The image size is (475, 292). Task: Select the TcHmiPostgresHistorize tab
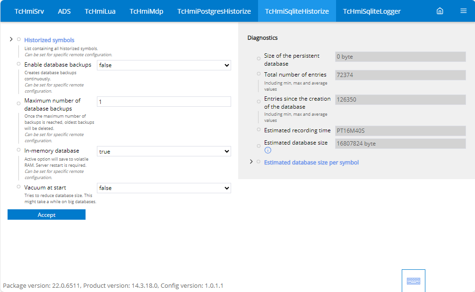[214, 11]
